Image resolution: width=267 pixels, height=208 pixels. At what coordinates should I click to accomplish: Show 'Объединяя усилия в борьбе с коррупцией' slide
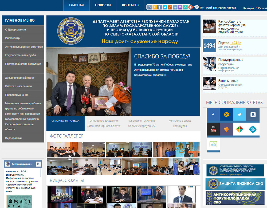coord(142,123)
